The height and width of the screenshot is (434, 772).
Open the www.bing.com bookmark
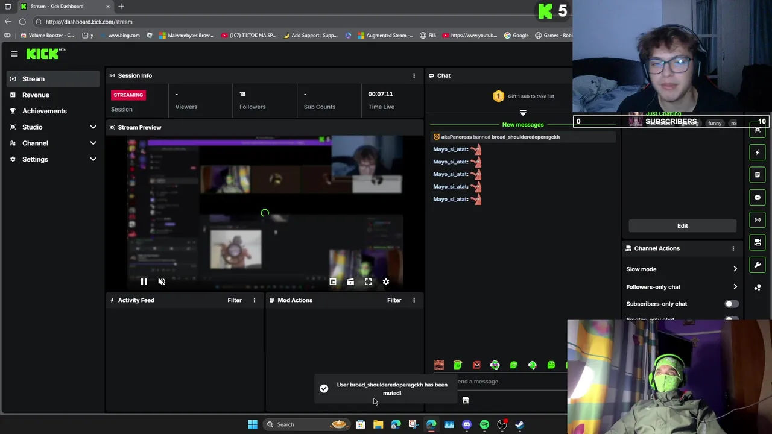119,36
